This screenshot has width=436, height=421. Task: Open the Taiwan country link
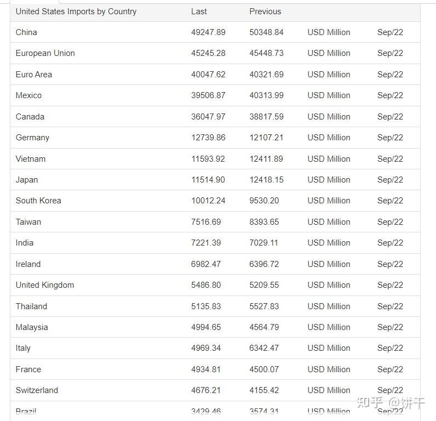(28, 222)
